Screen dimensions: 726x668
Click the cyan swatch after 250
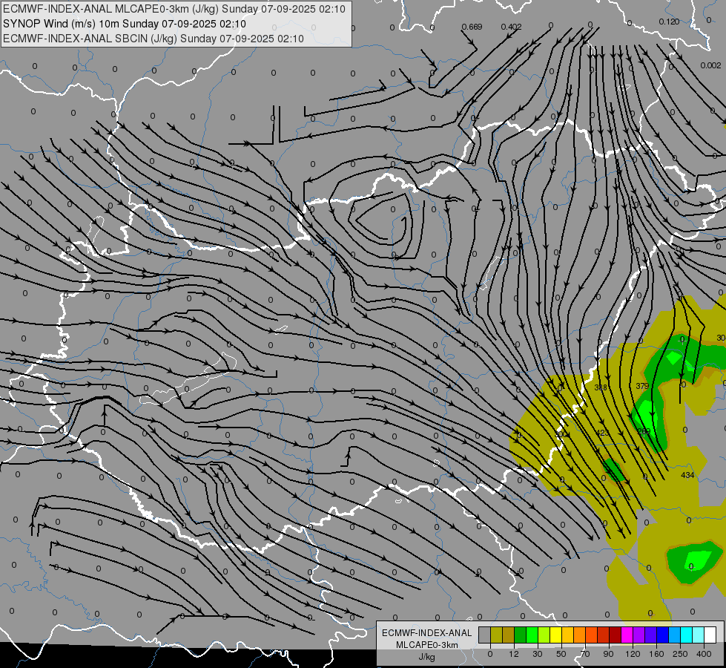(x=687, y=635)
